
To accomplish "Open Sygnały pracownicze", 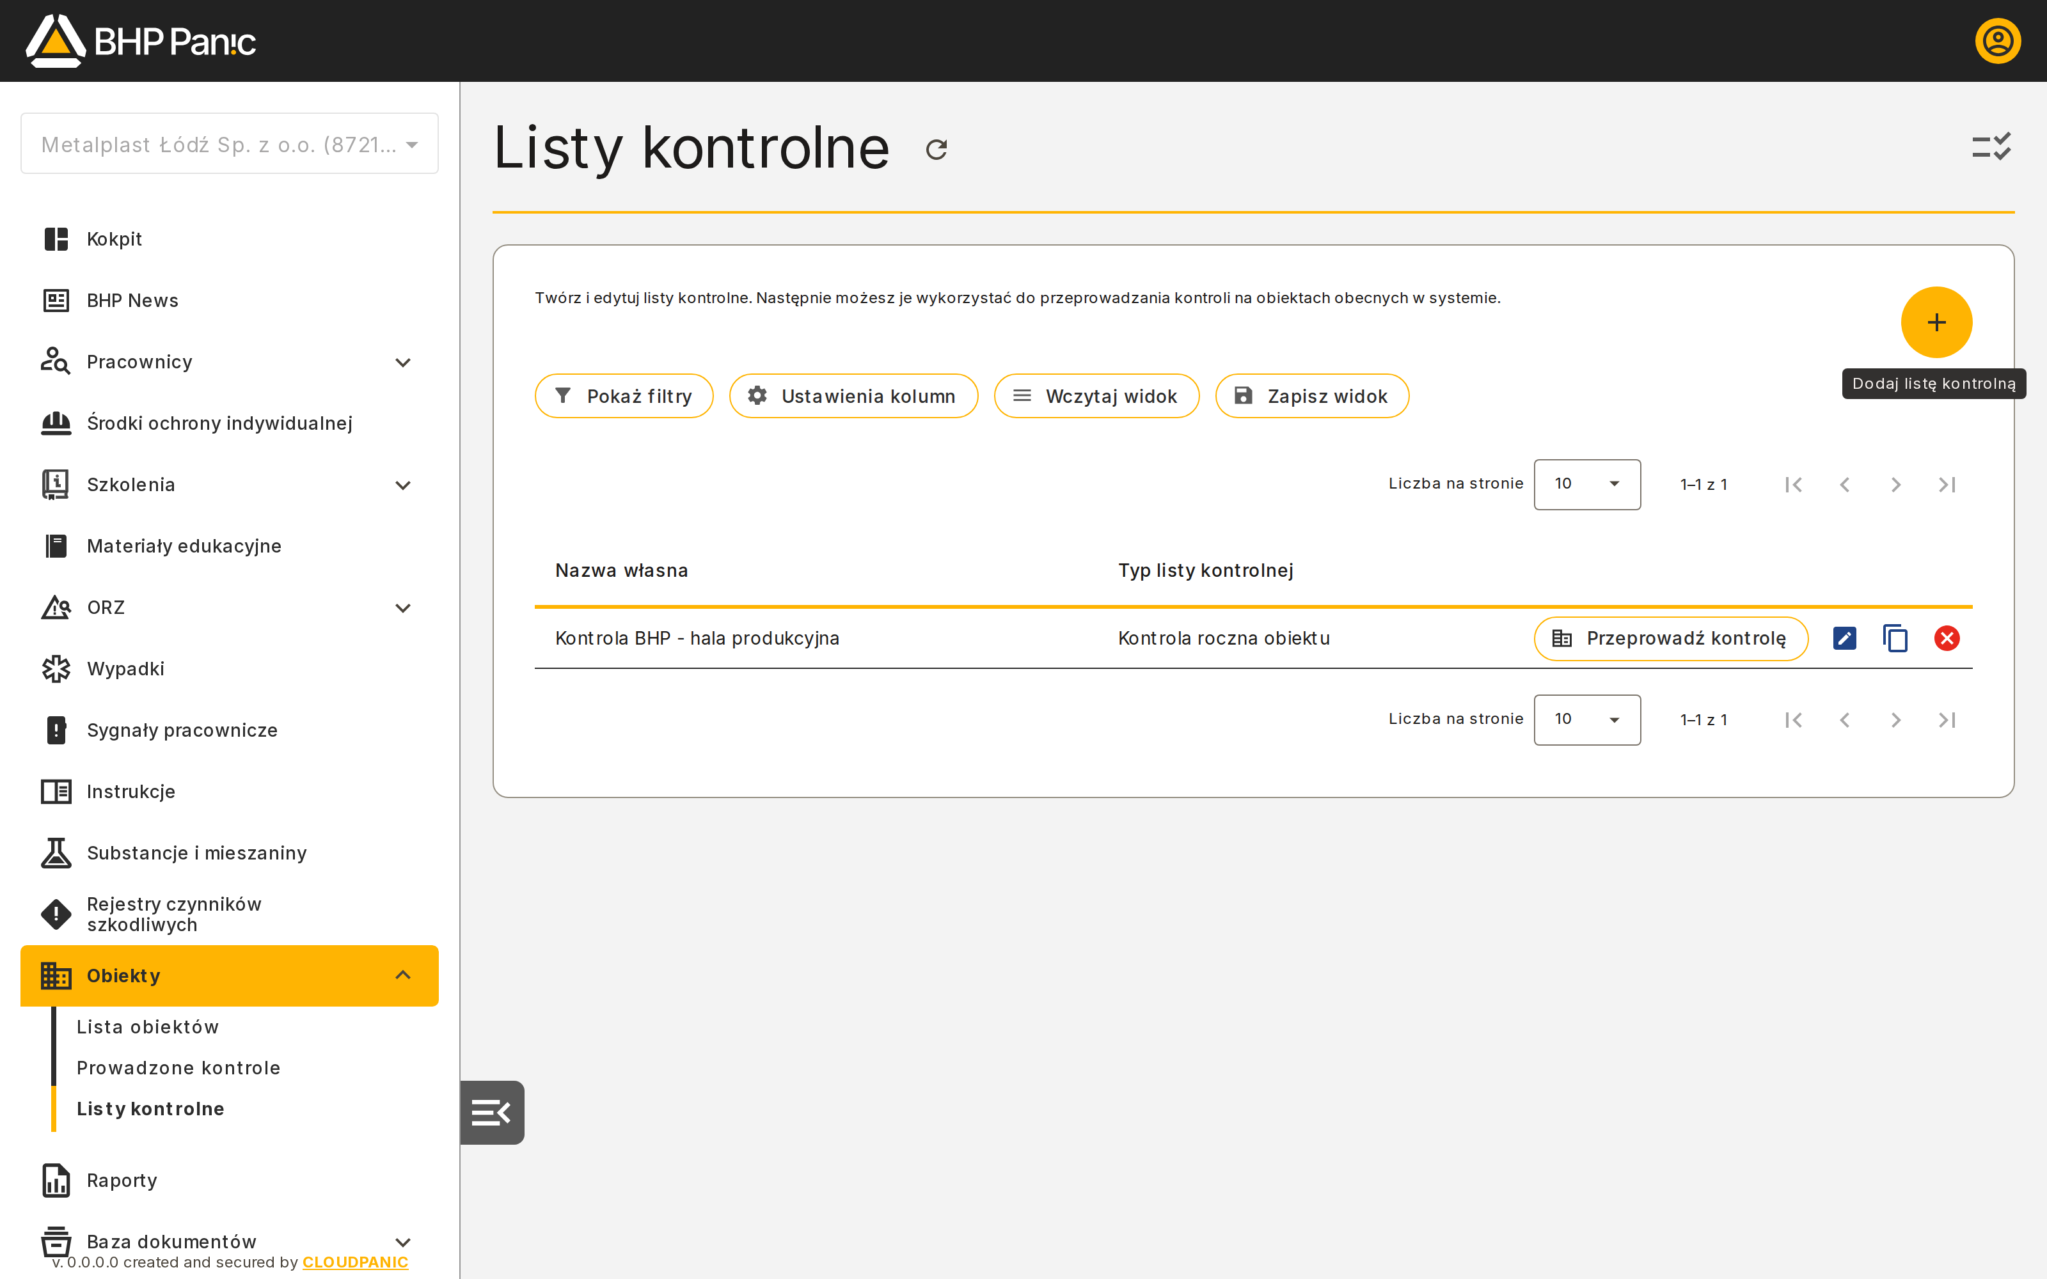I will click(x=229, y=730).
